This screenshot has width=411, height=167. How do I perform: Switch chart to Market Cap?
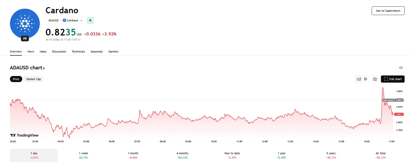click(x=33, y=79)
